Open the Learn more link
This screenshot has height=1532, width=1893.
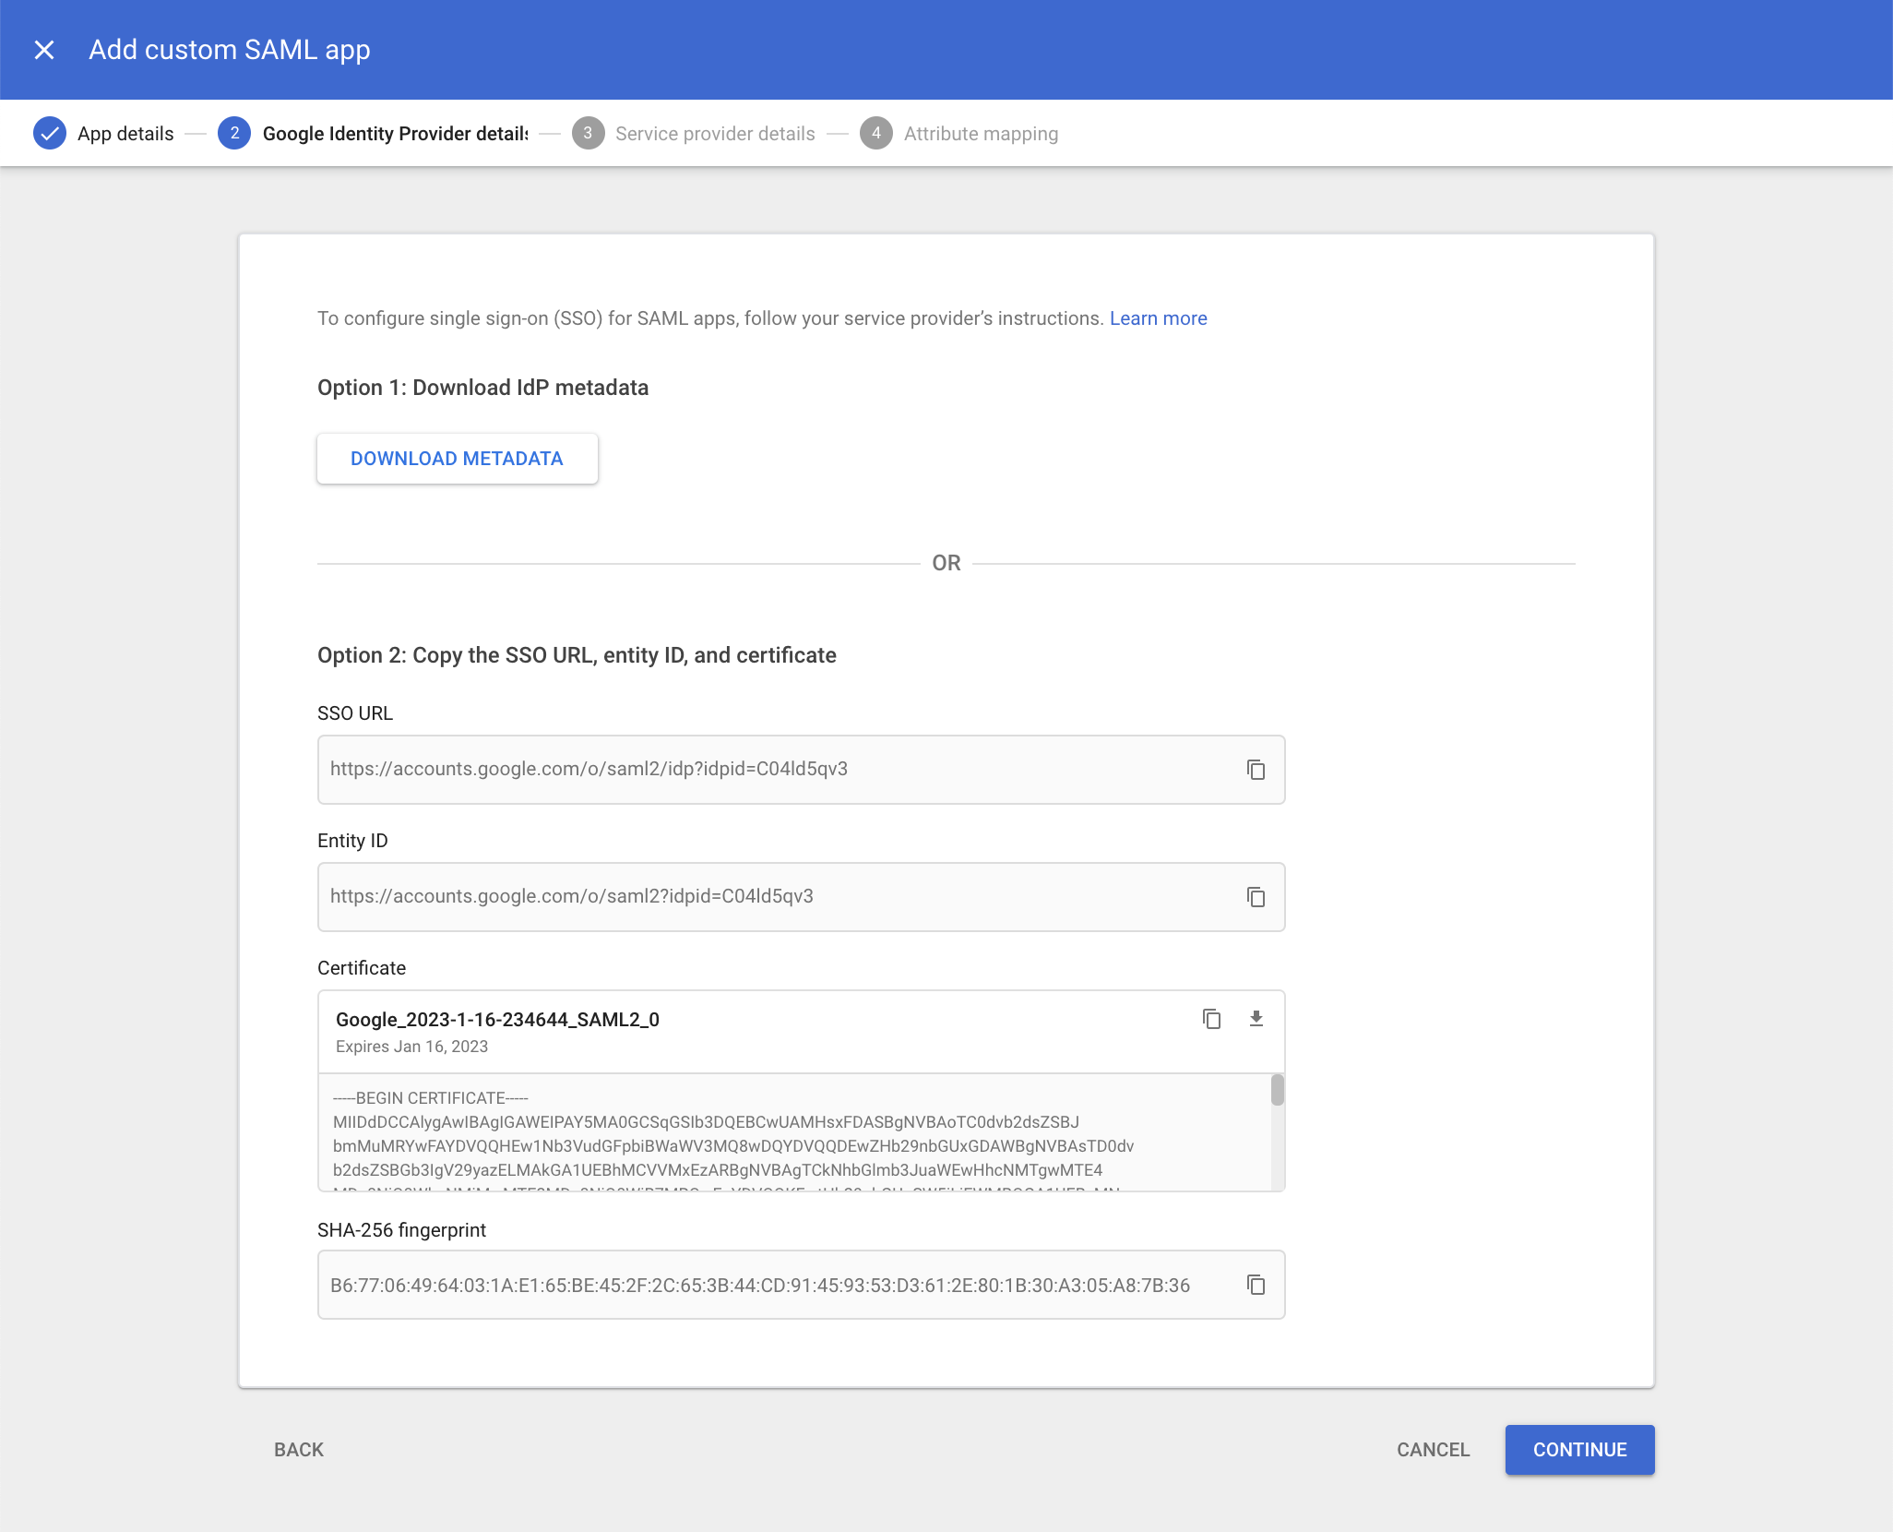(1158, 318)
